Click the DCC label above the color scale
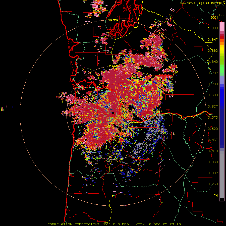This screenshot has height=226, width=226. point(220,15)
